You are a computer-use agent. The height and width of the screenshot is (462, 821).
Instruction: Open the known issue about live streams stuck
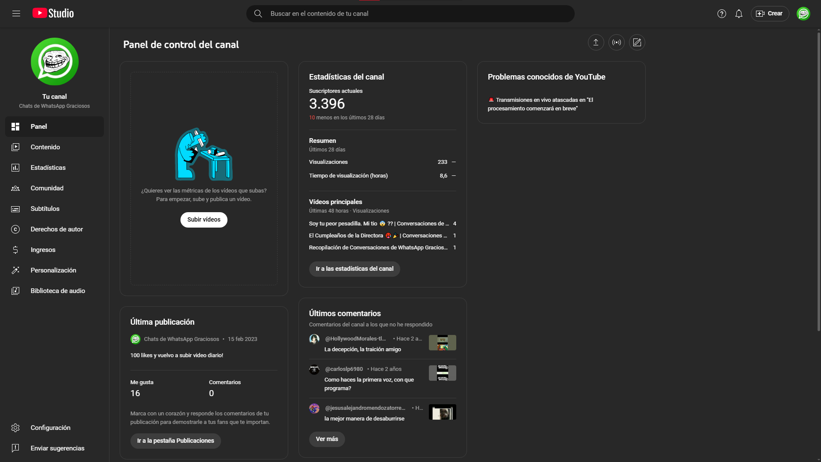(x=540, y=104)
